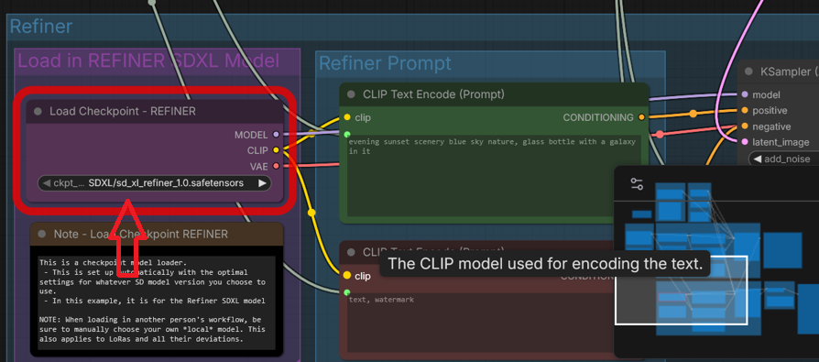Click the KSampler positive input port
Image resolution: width=819 pixels, height=362 pixels.
(x=744, y=111)
